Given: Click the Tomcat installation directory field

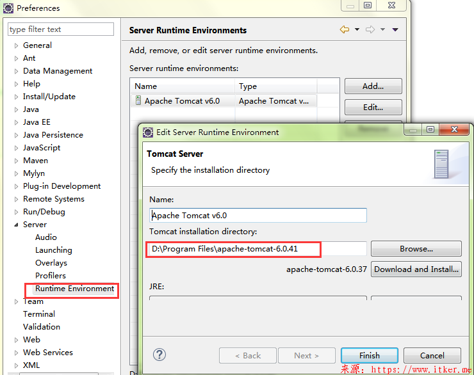Looking at the screenshot, I should (x=258, y=249).
